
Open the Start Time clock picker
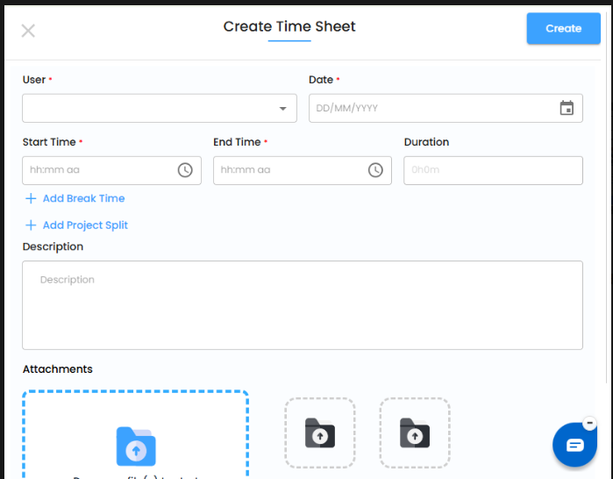click(185, 170)
